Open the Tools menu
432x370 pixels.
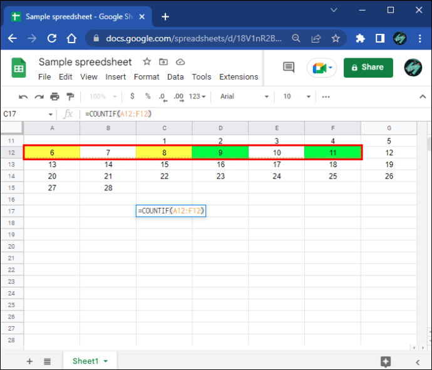pyautogui.click(x=202, y=77)
